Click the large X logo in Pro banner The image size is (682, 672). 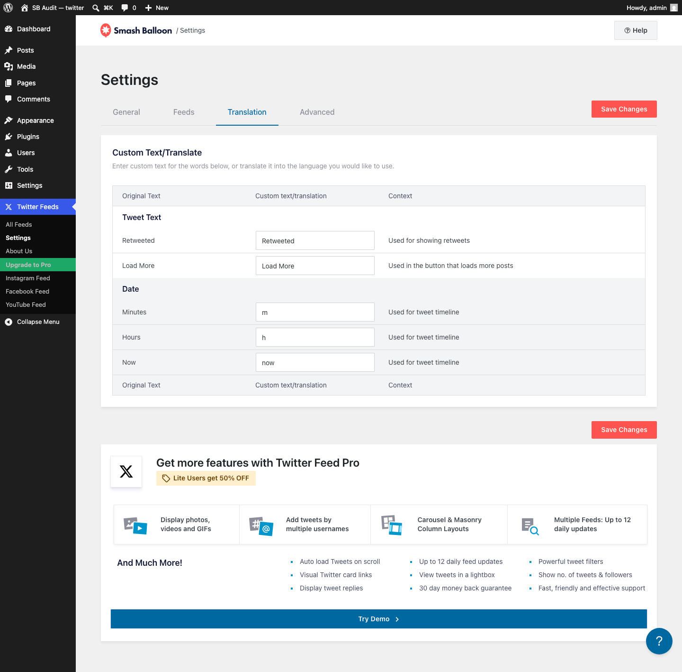[126, 471]
